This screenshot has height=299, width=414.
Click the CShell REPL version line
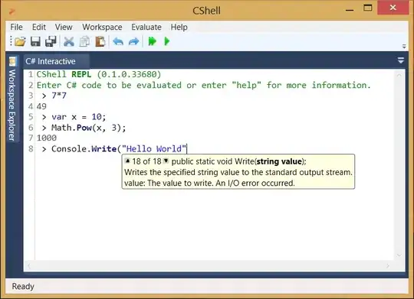click(x=99, y=74)
